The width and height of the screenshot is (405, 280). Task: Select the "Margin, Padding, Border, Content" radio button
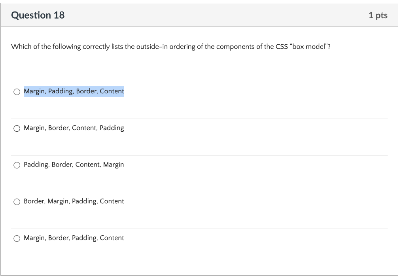17,92
